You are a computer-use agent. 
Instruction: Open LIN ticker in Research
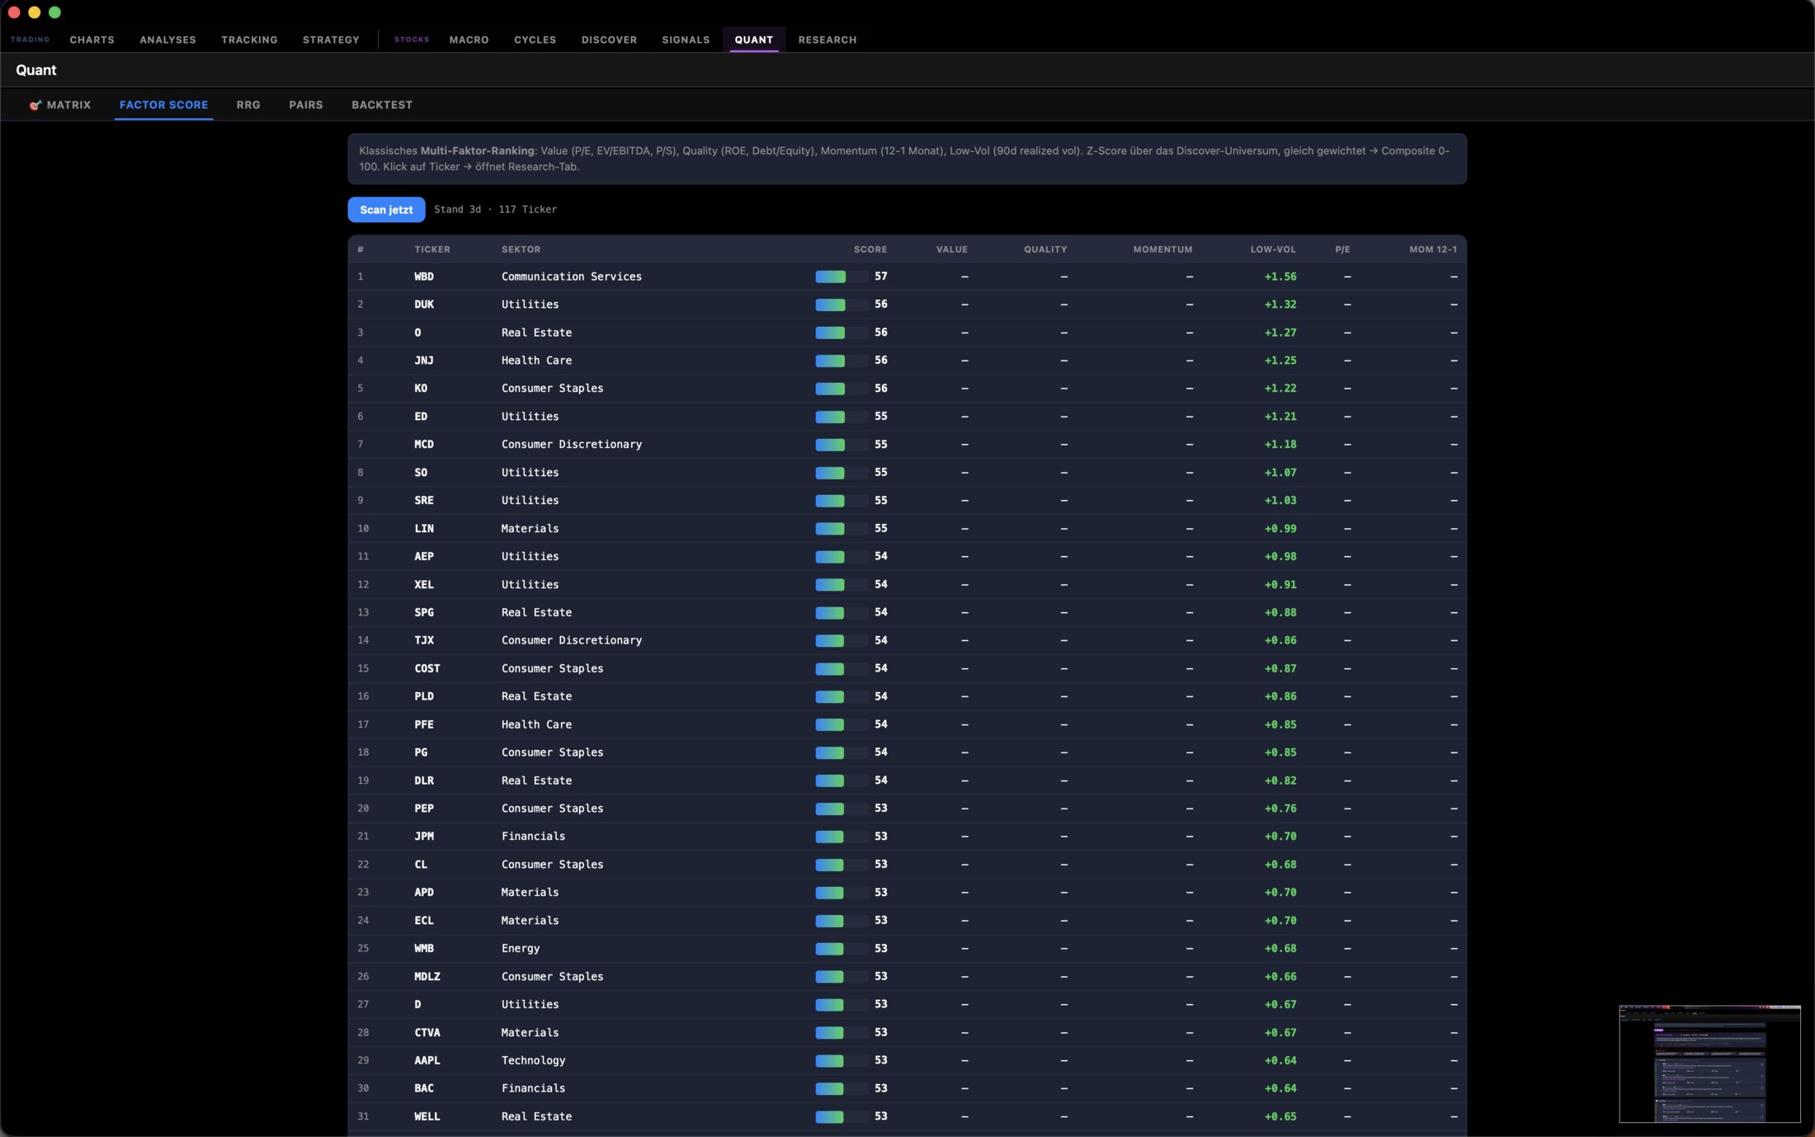(x=424, y=529)
